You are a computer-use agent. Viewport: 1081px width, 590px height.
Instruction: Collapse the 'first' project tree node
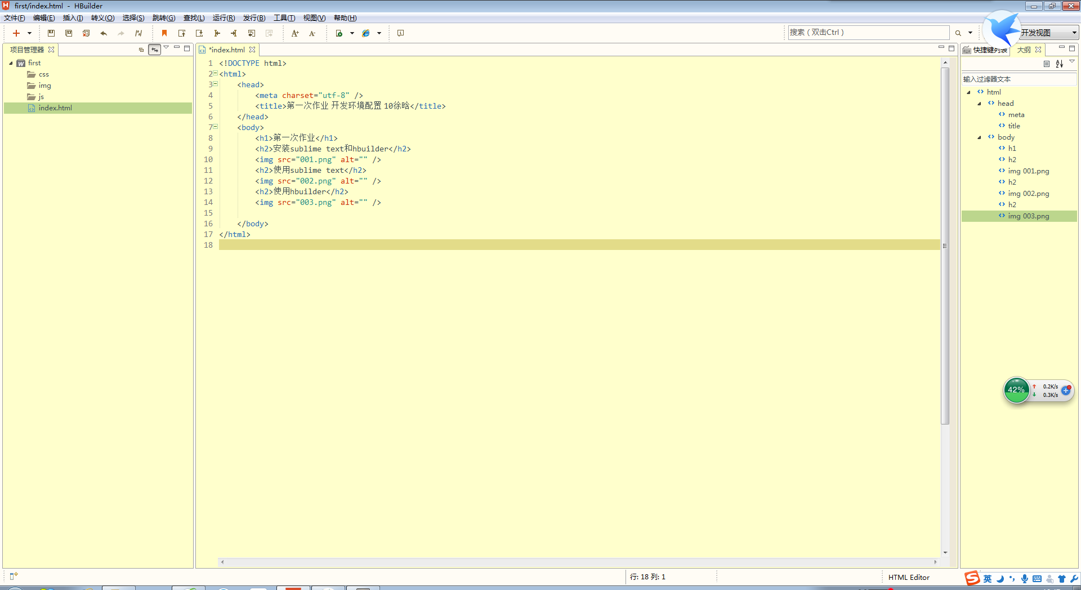[11, 63]
